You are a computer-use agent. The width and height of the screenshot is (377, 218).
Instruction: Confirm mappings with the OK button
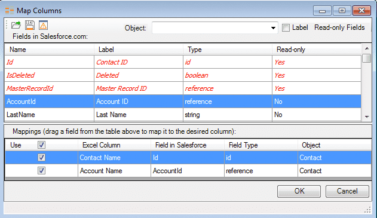coord(299,191)
